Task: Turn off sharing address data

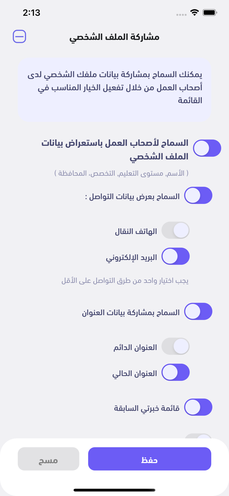Action: 198,311
